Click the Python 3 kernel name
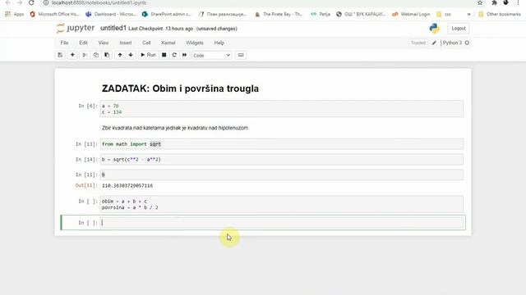The width and height of the screenshot is (526, 295). (452, 43)
